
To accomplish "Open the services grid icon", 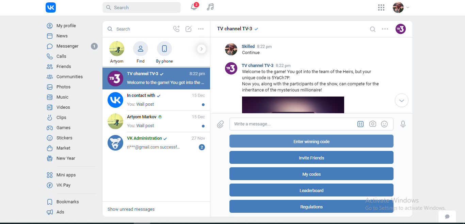I will 381,7.
